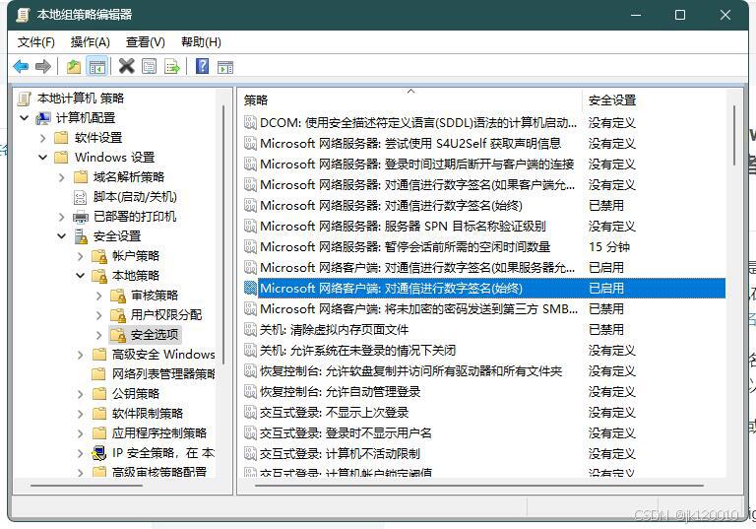The image size is (756, 529).
Task: Click the policy icon beside 关机: 清除虚拟内存页面文件
Action: [x=250, y=330]
